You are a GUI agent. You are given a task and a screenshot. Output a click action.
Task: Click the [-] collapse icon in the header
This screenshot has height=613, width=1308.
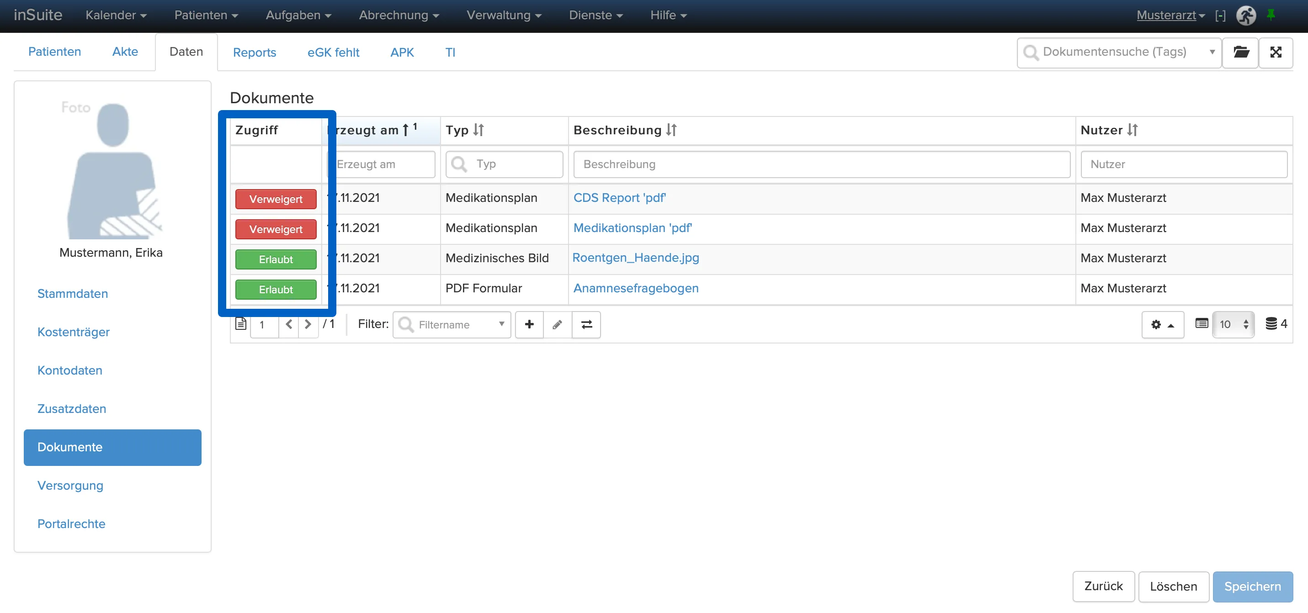[1220, 16]
